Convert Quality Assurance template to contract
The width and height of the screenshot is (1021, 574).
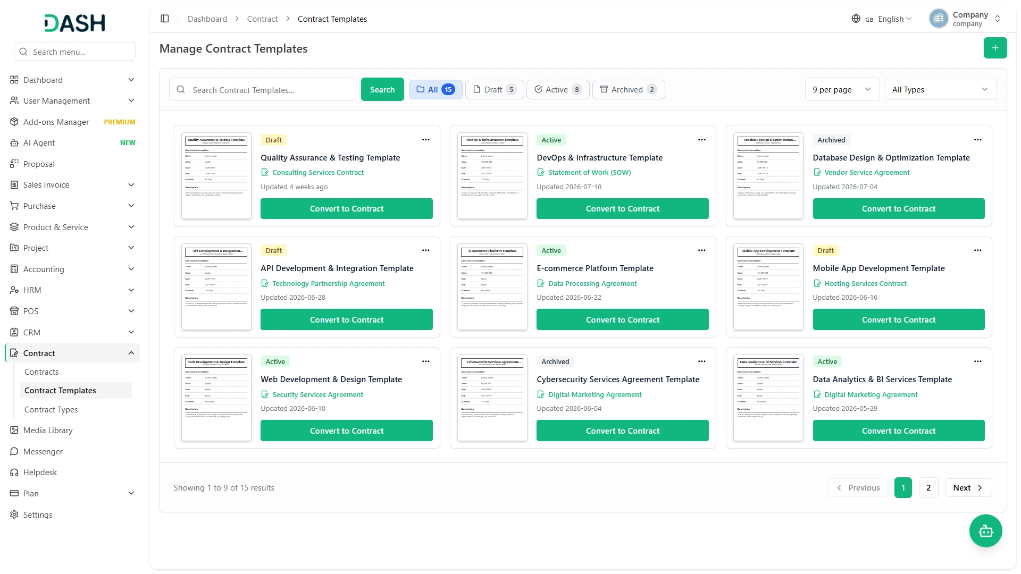tap(346, 208)
